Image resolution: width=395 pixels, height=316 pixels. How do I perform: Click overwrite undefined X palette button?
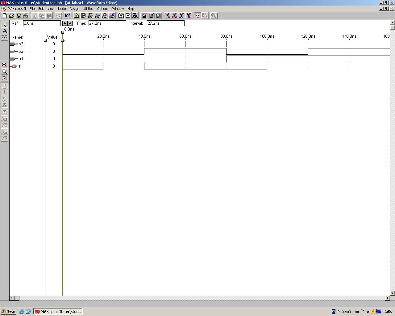5,99
